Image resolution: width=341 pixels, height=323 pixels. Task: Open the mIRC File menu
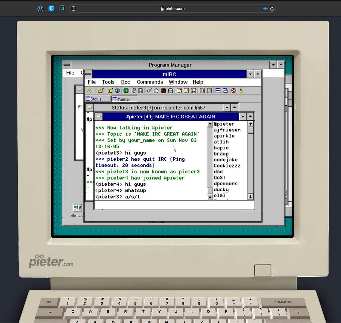tap(91, 82)
